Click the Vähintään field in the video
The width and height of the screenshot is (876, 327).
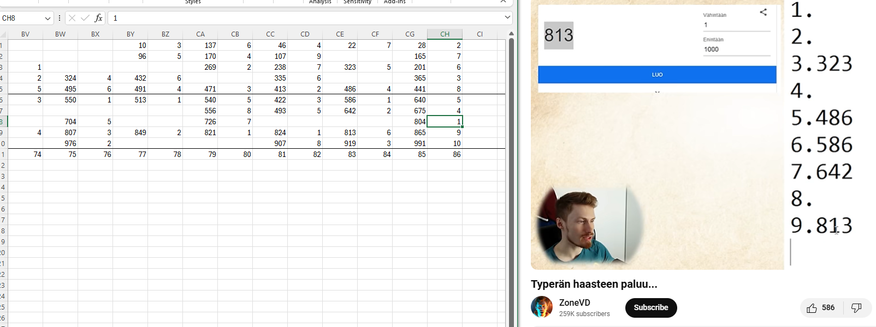737,25
